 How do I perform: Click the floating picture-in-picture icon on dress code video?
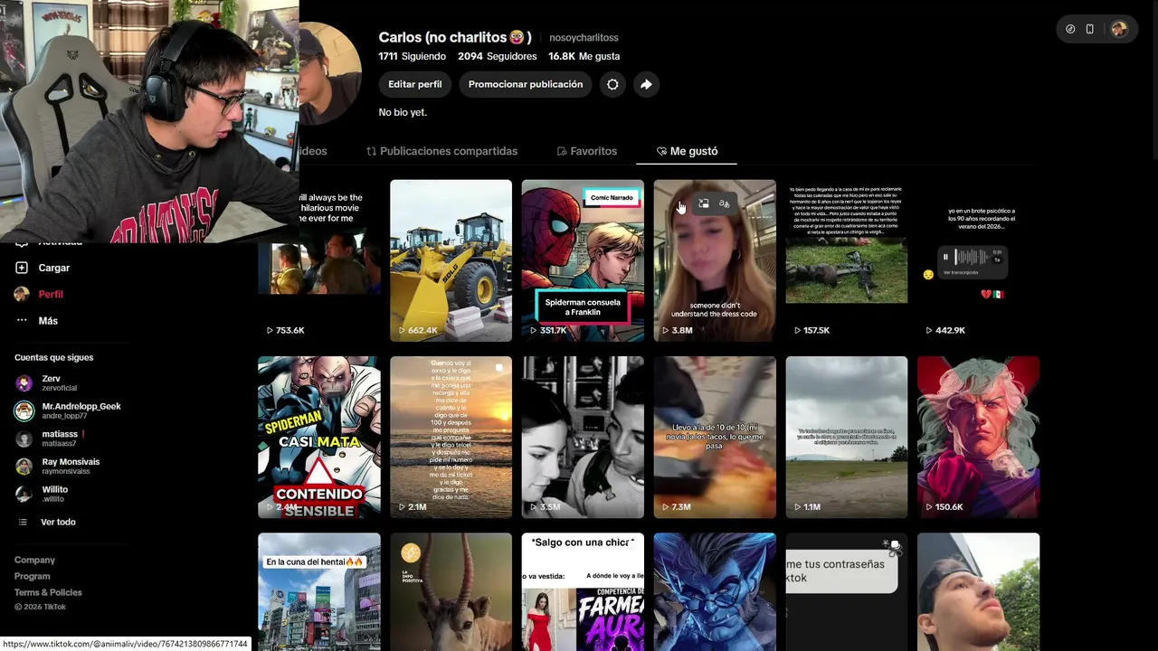click(704, 204)
